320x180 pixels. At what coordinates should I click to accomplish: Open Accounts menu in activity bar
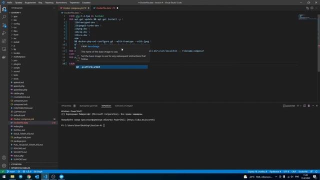[4, 157]
